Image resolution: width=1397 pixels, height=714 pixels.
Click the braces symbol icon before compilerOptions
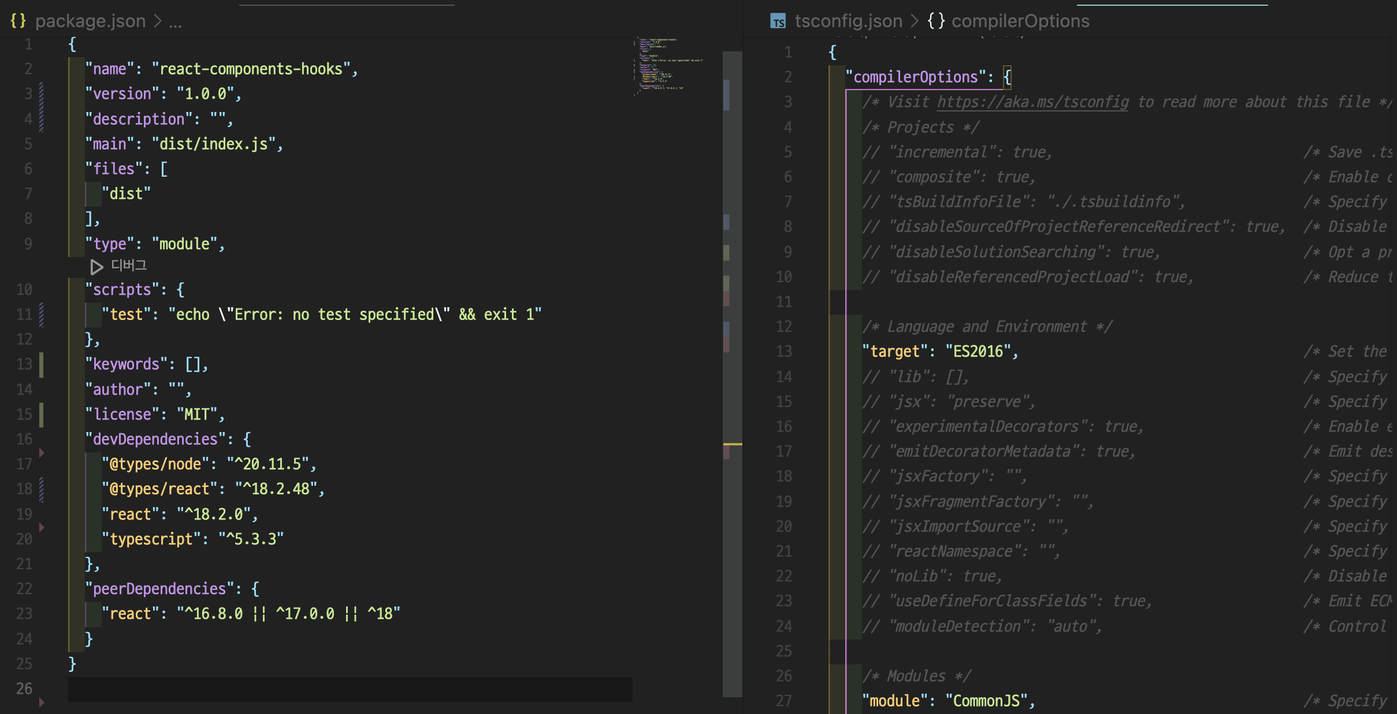pyautogui.click(x=936, y=21)
